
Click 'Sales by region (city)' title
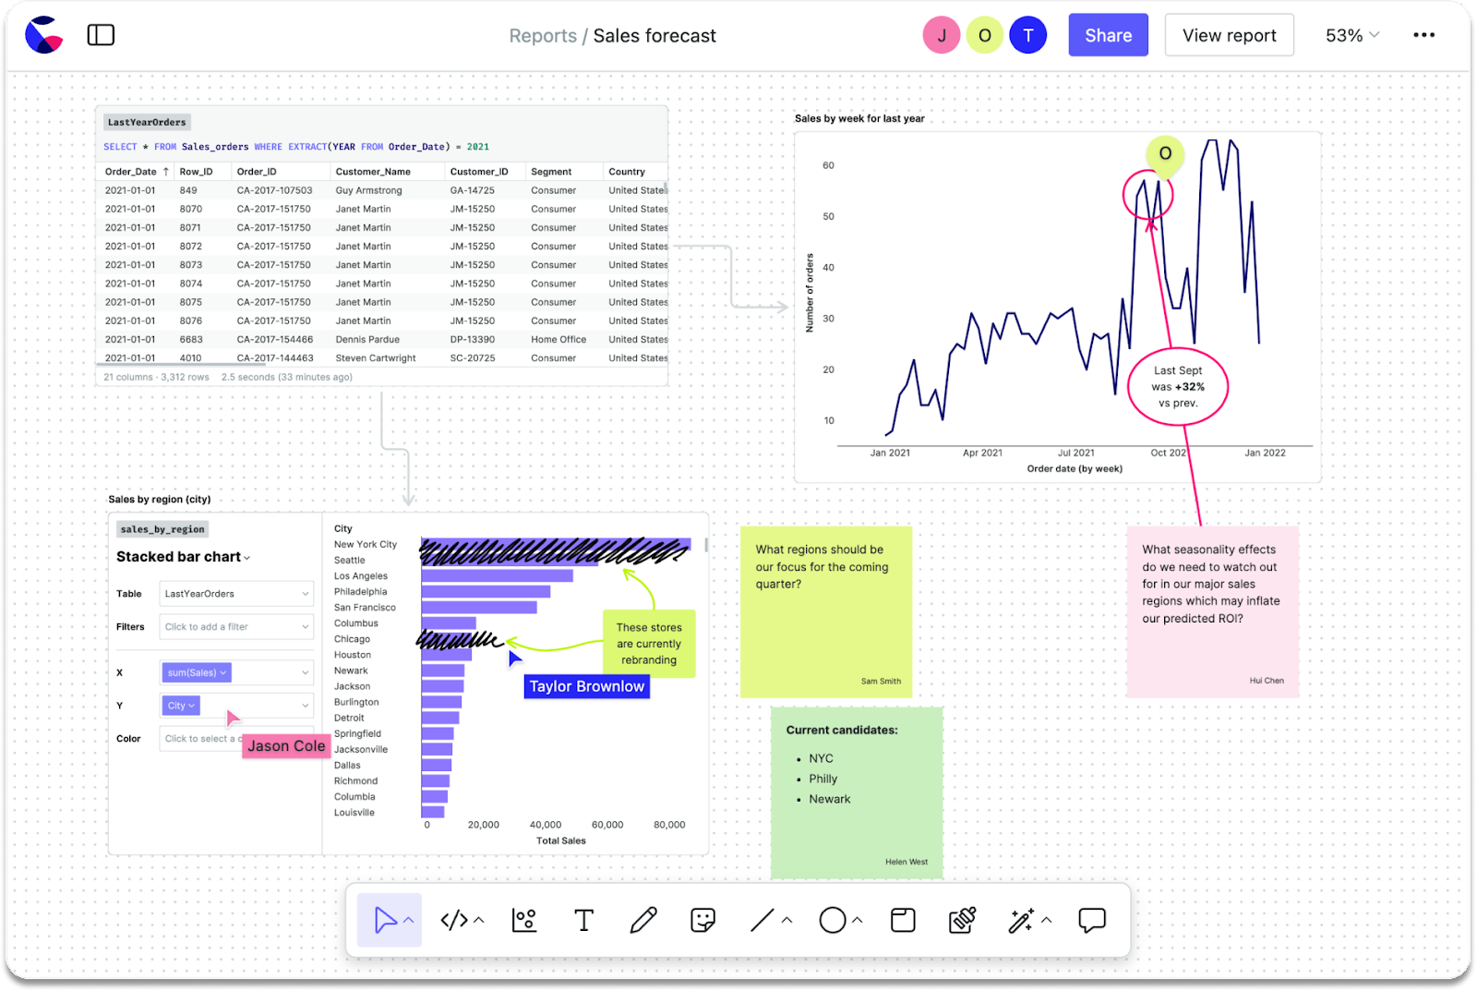tap(160, 500)
